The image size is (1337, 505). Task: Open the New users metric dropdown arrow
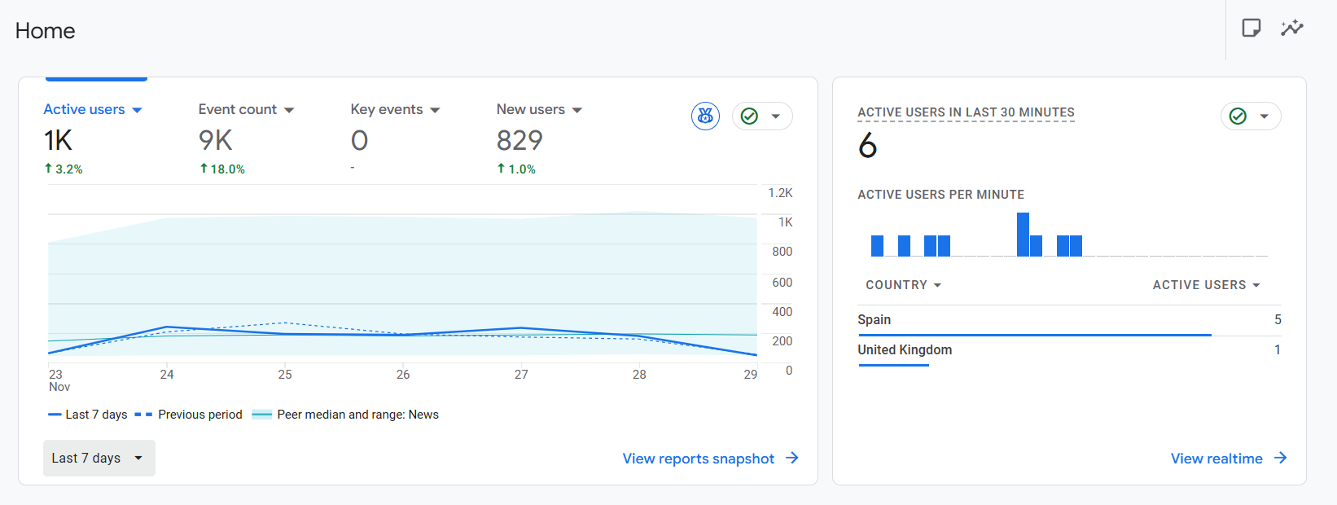pyautogui.click(x=577, y=111)
